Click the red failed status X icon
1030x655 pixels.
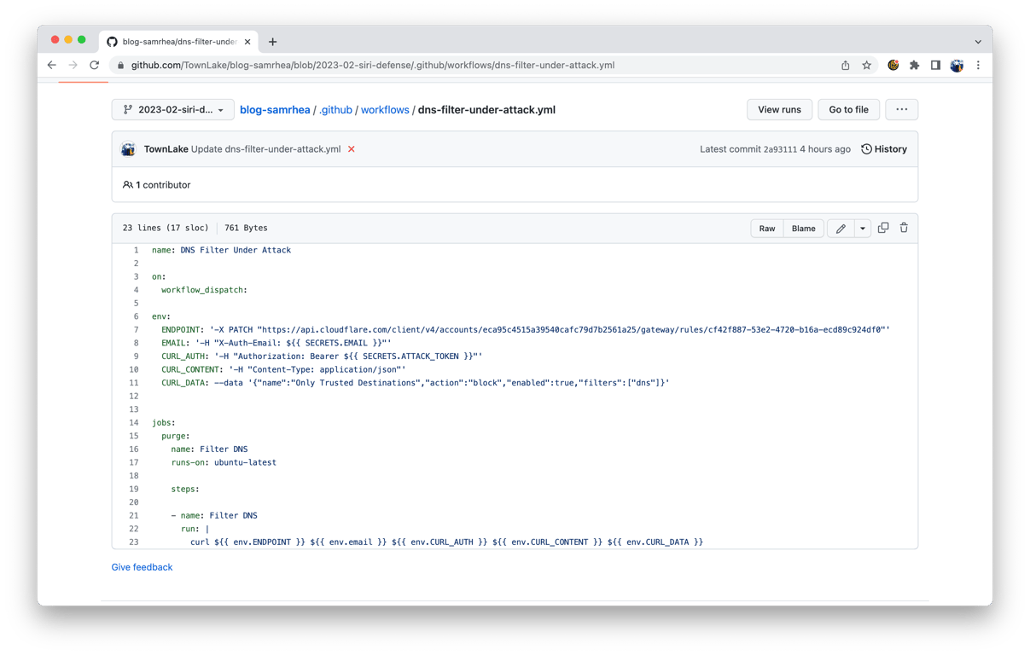point(352,149)
